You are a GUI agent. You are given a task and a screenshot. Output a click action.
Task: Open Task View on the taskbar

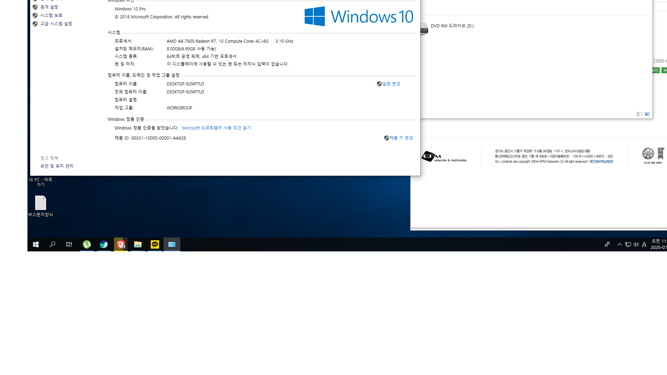tap(69, 244)
